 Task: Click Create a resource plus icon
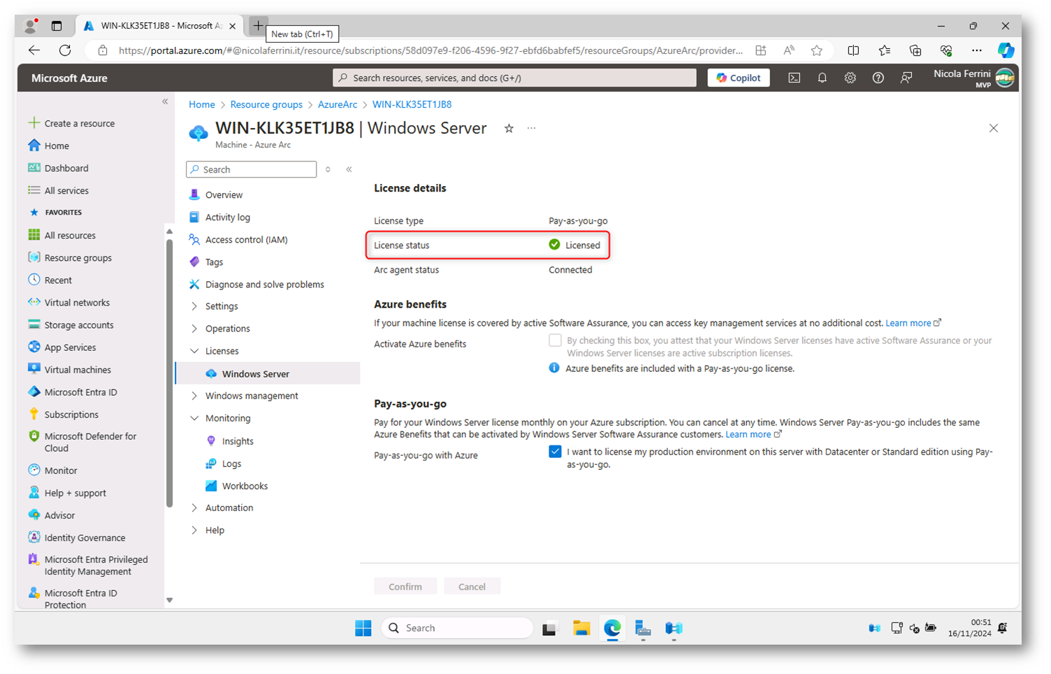tap(34, 123)
